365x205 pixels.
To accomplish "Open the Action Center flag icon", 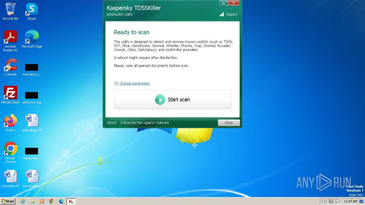I will 338,201.
